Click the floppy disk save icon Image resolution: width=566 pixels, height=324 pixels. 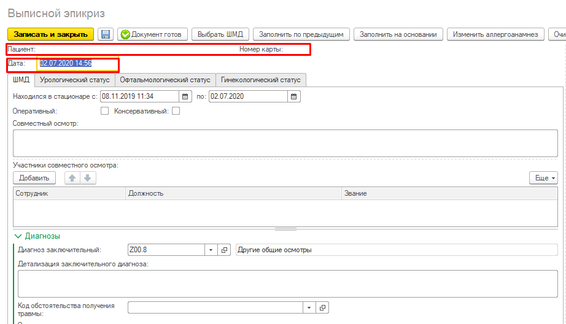tap(106, 34)
